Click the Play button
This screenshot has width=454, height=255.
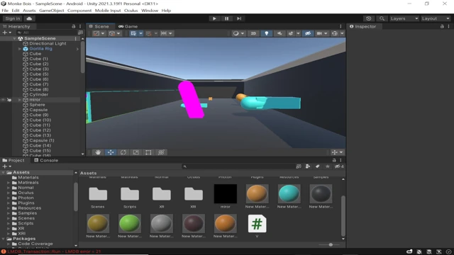pyautogui.click(x=214, y=18)
